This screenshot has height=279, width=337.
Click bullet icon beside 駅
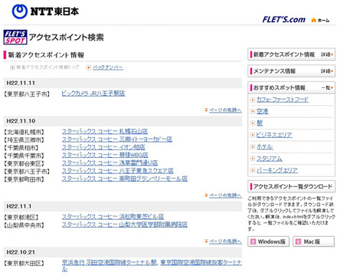(x=253, y=123)
